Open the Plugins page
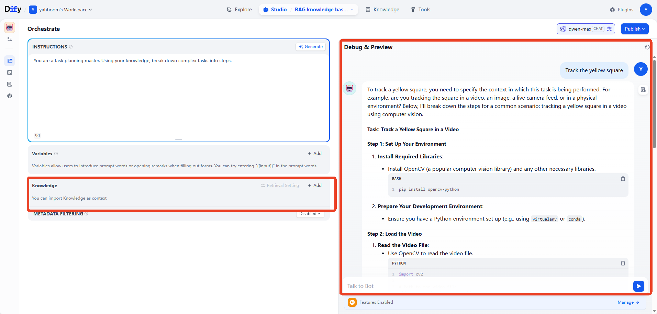This screenshot has width=657, height=314. coord(621,10)
